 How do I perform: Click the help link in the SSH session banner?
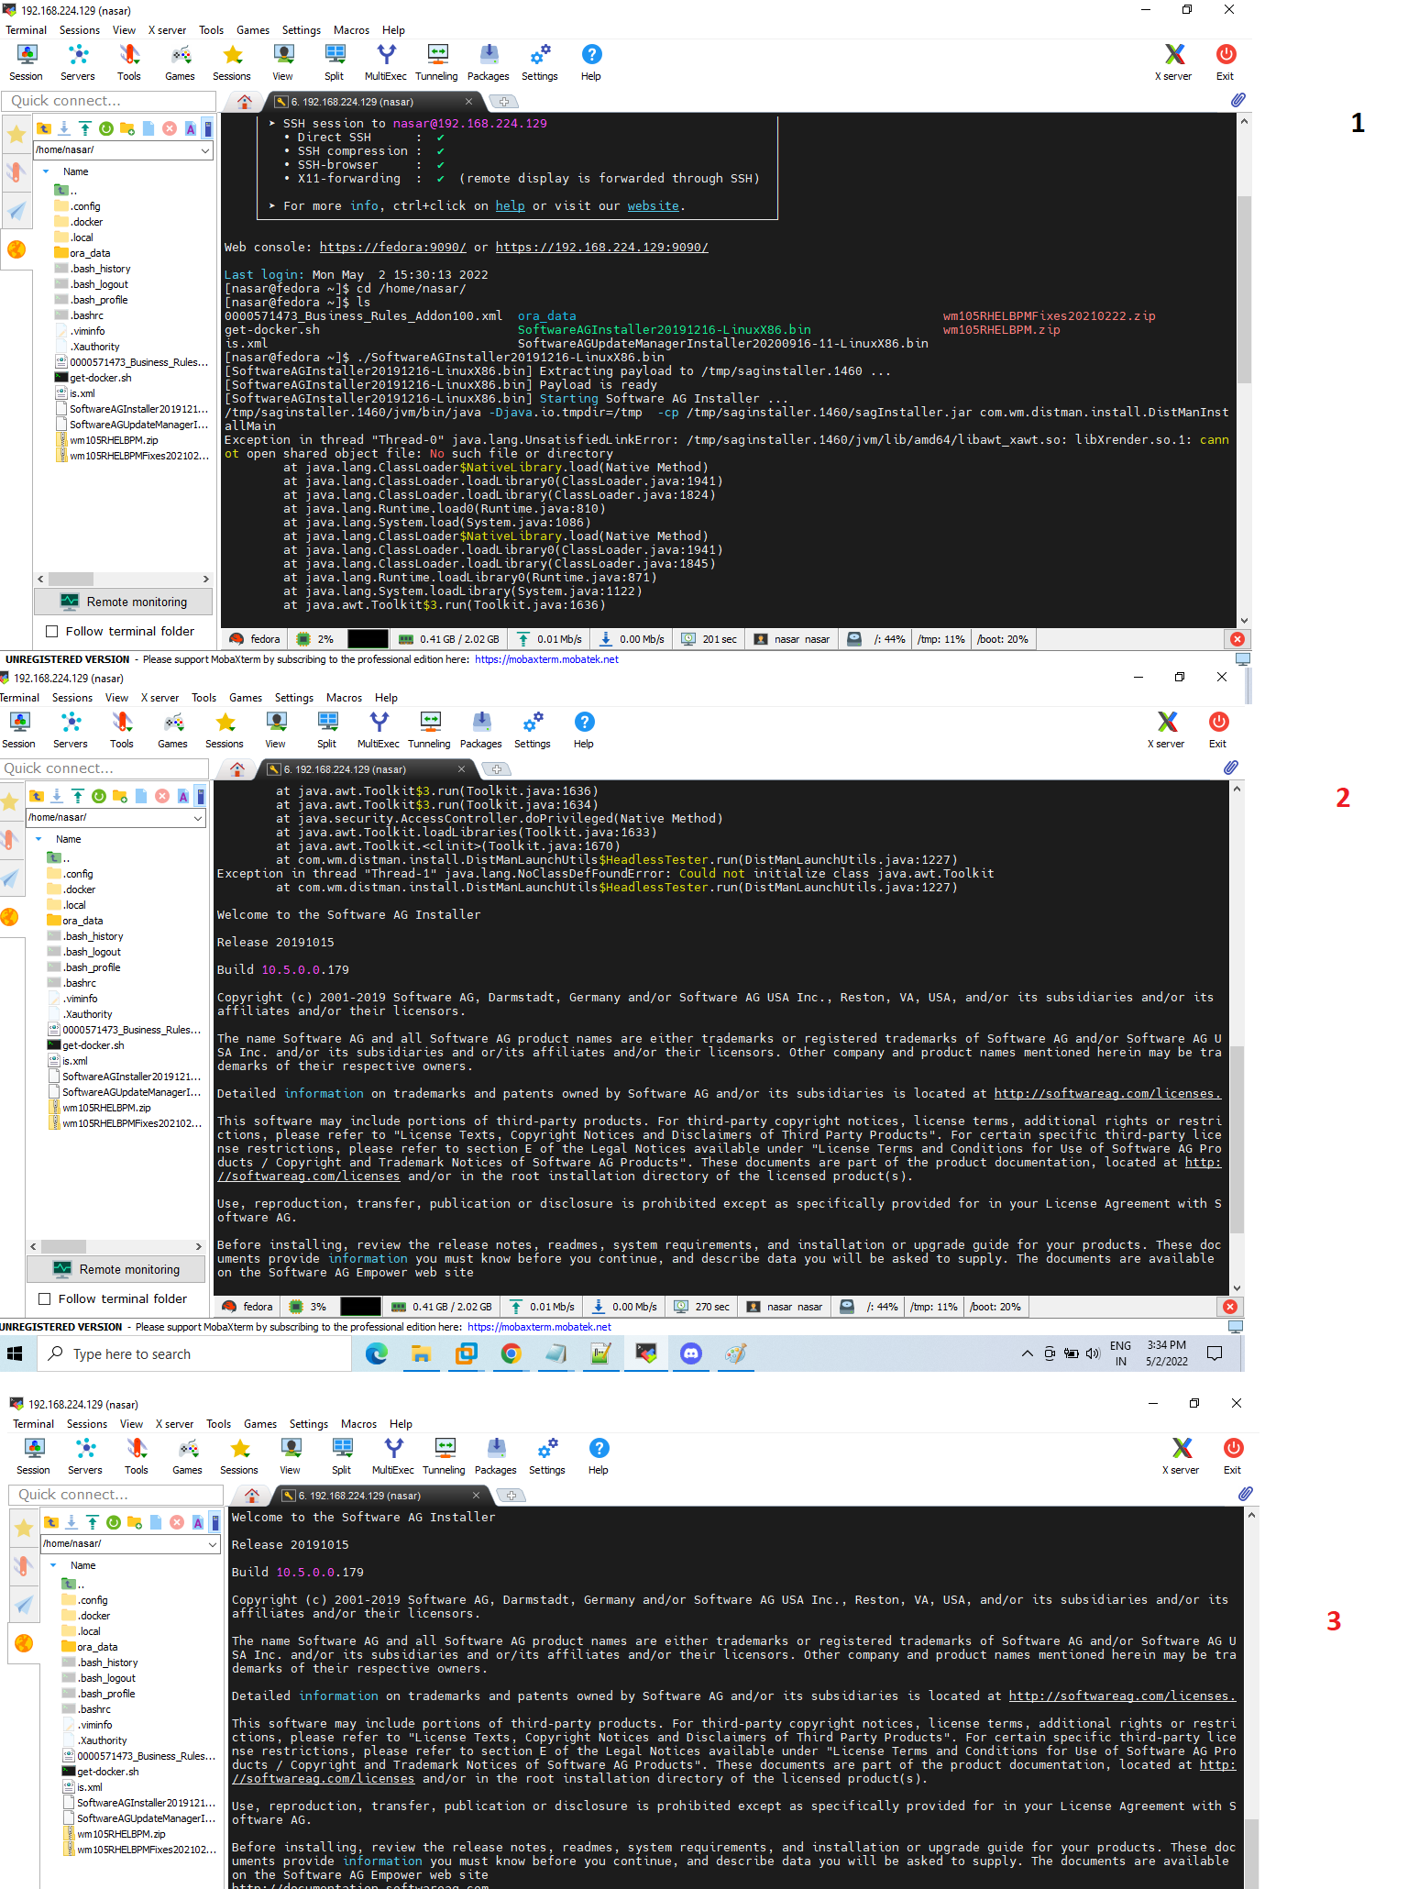[511, 206]
